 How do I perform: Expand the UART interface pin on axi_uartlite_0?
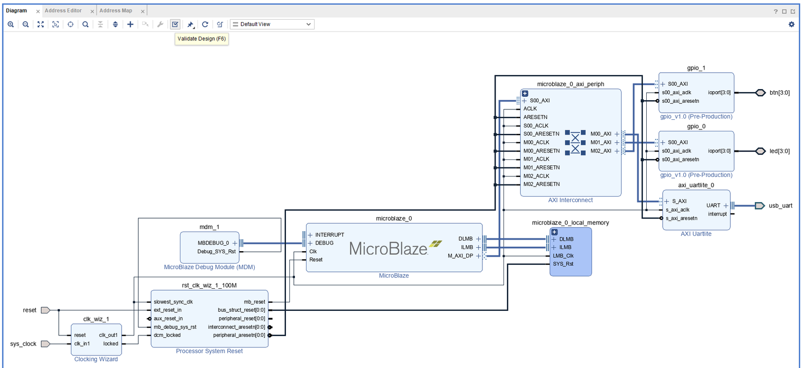tap(726, 206)
